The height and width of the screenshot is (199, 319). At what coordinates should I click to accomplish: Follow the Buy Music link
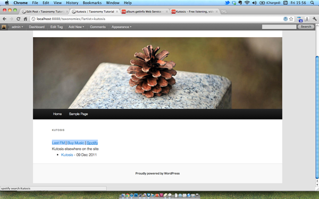(x=75, y=143)
